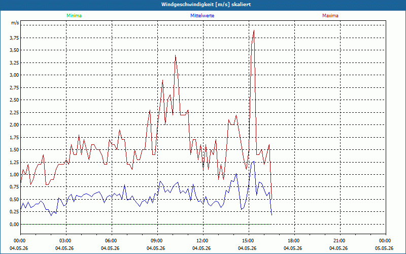Click the y-axis value '0,75'
The image size is (406, 254).
(14, 187)
